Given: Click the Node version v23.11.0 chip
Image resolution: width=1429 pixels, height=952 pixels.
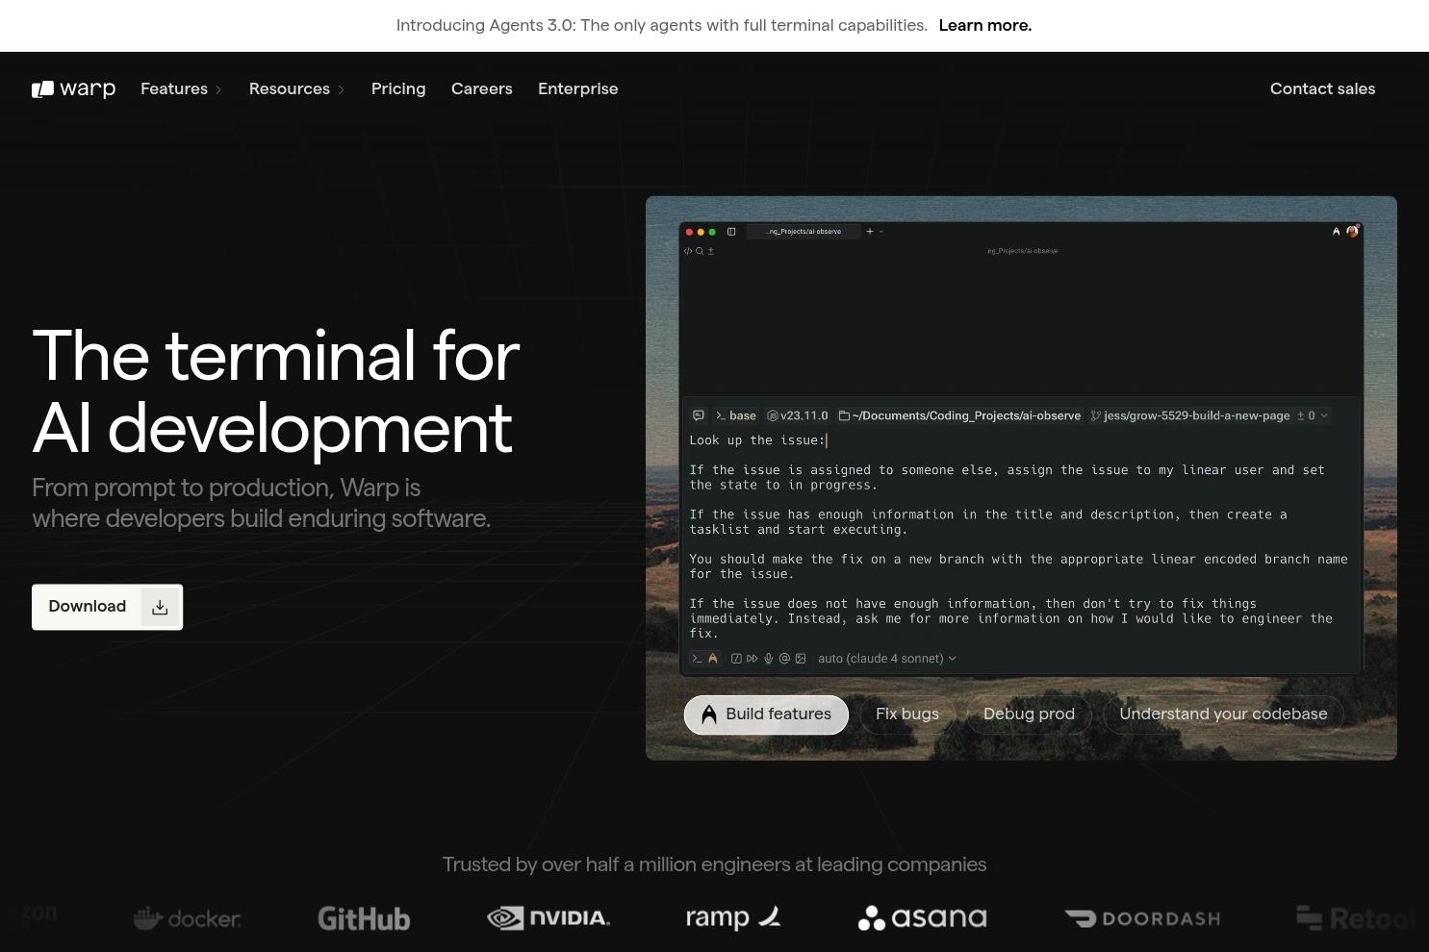Looking at the screenshot, I should point(798,415).
